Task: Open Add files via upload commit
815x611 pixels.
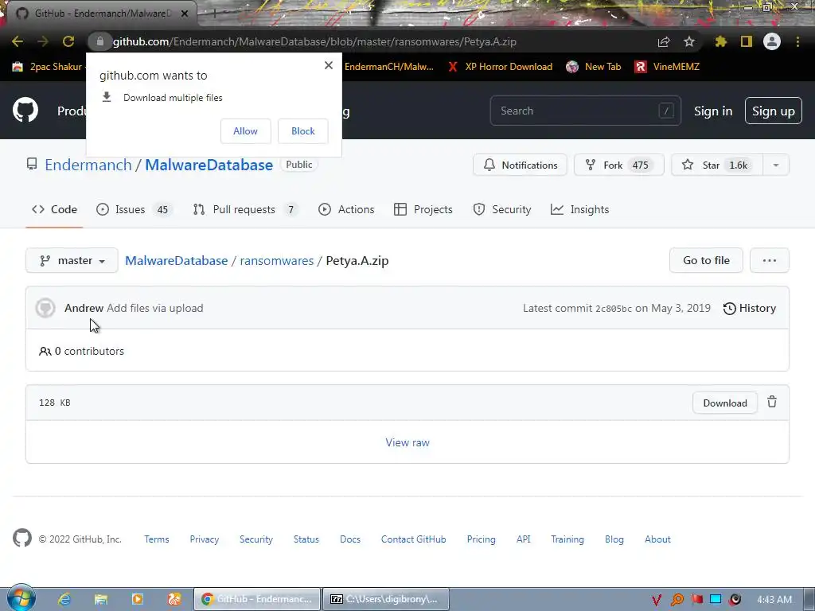Action: tap(155, 308)
